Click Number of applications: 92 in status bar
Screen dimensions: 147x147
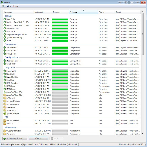(x=131, y=144)
